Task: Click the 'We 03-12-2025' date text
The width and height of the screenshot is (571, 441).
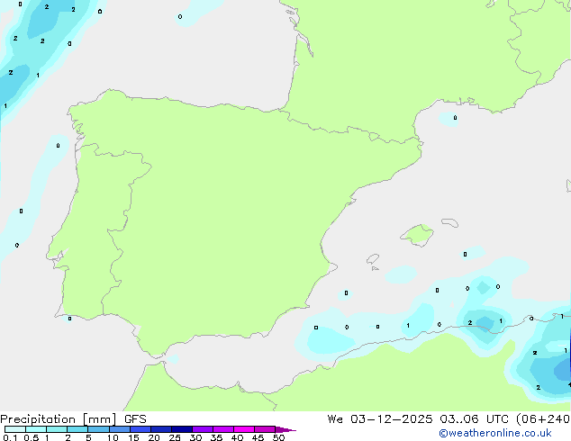Action: [380, 419]
